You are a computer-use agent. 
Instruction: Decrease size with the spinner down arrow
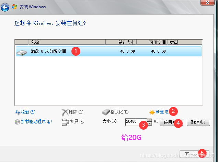[149, 124]
